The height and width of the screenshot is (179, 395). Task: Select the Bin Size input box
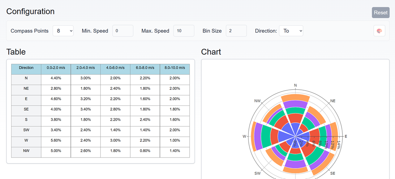pos(236,31)
